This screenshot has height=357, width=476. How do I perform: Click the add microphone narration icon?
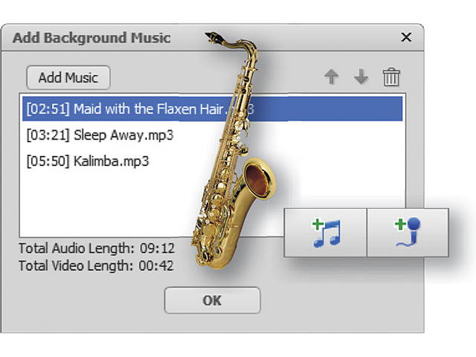(x=408, y=232)
